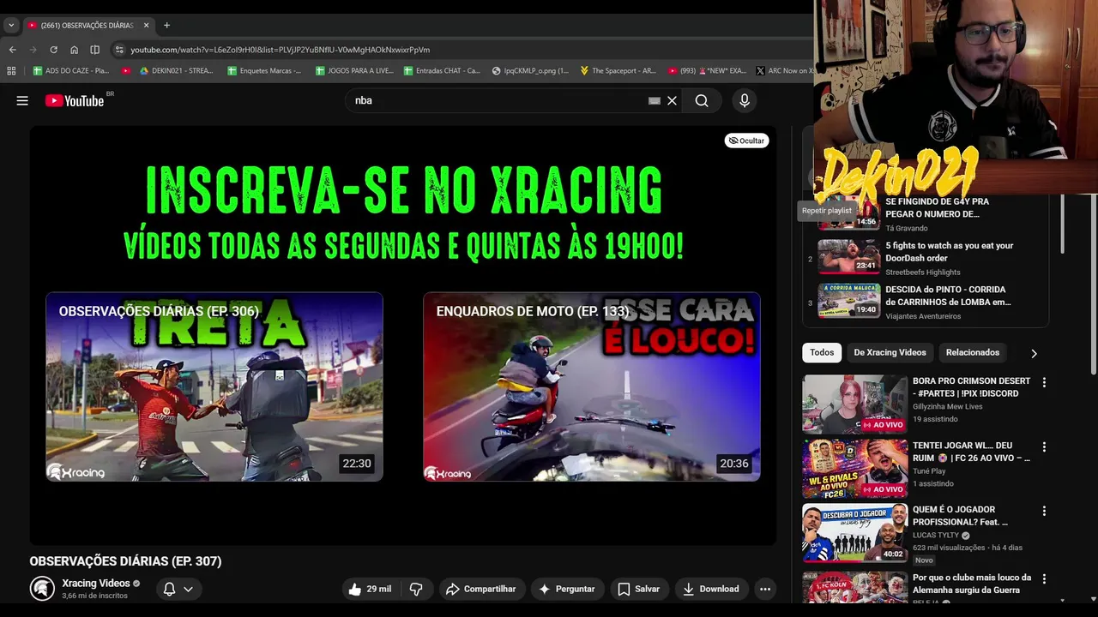
Task: Click the magnifier search button
Action: [x=702, y=100]
